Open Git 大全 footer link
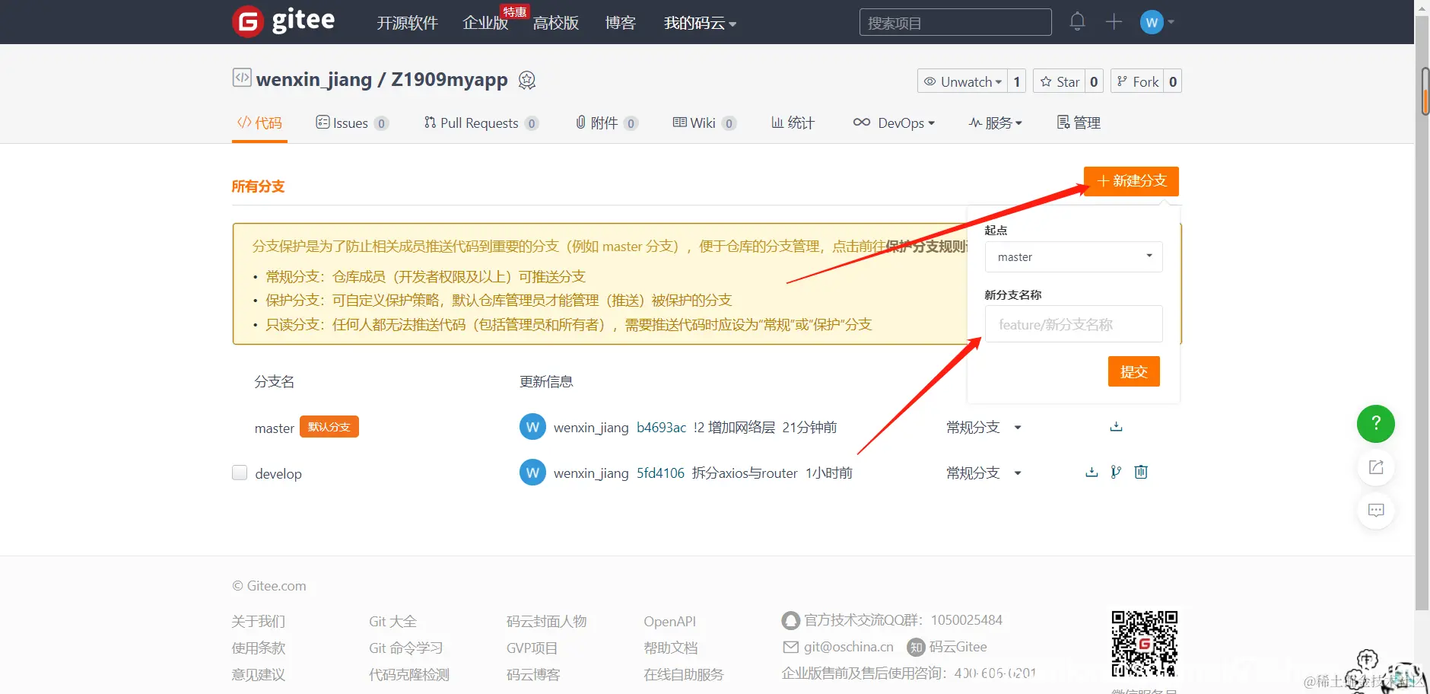Screen dimensions: 1430x694 [x=392, y=622]
